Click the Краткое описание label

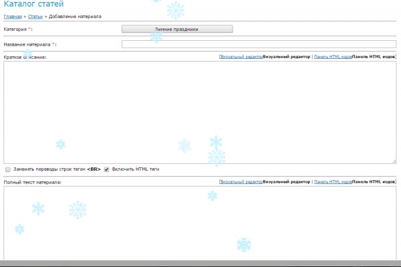pyautogui.click(x=25, y=57)
